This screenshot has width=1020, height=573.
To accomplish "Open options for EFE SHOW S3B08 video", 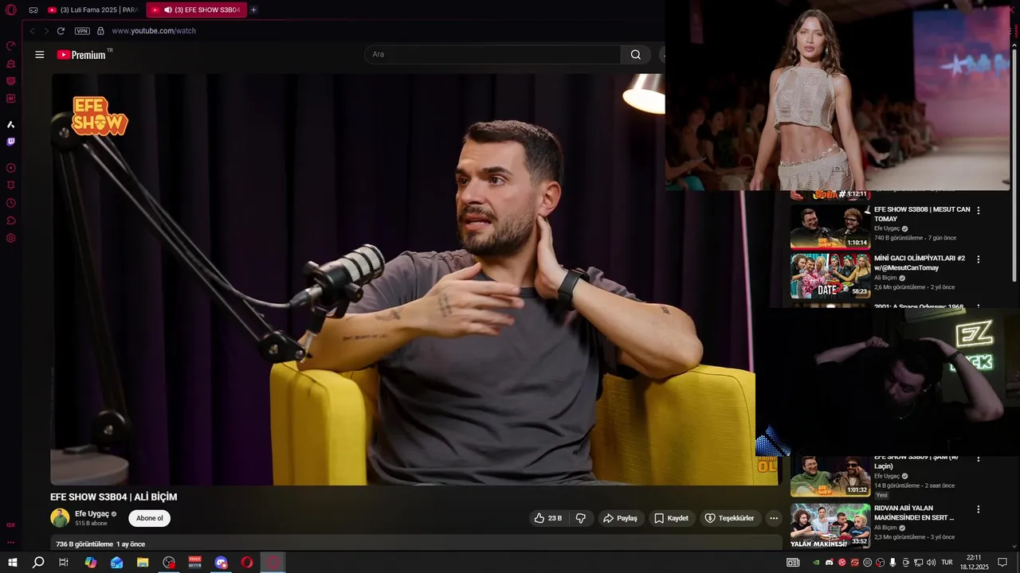I will [979, 211].
